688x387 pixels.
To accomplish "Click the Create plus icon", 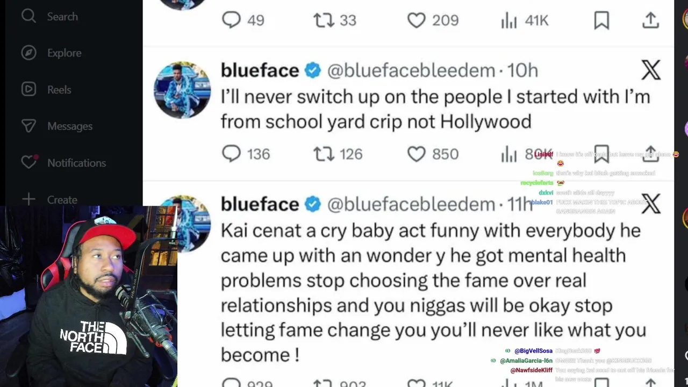I will coord(28,199).
